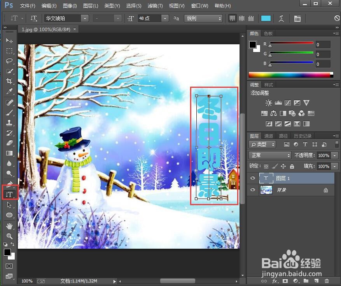Top-align the vertical text
Screen dimensions: 341x286
click(232, 18)
